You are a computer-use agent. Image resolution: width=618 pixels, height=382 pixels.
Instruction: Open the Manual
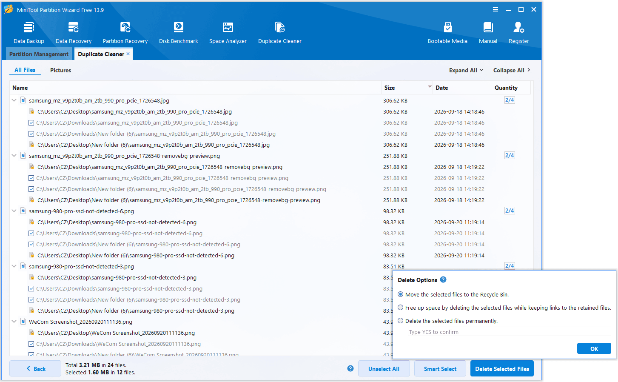tap(488, 33)
